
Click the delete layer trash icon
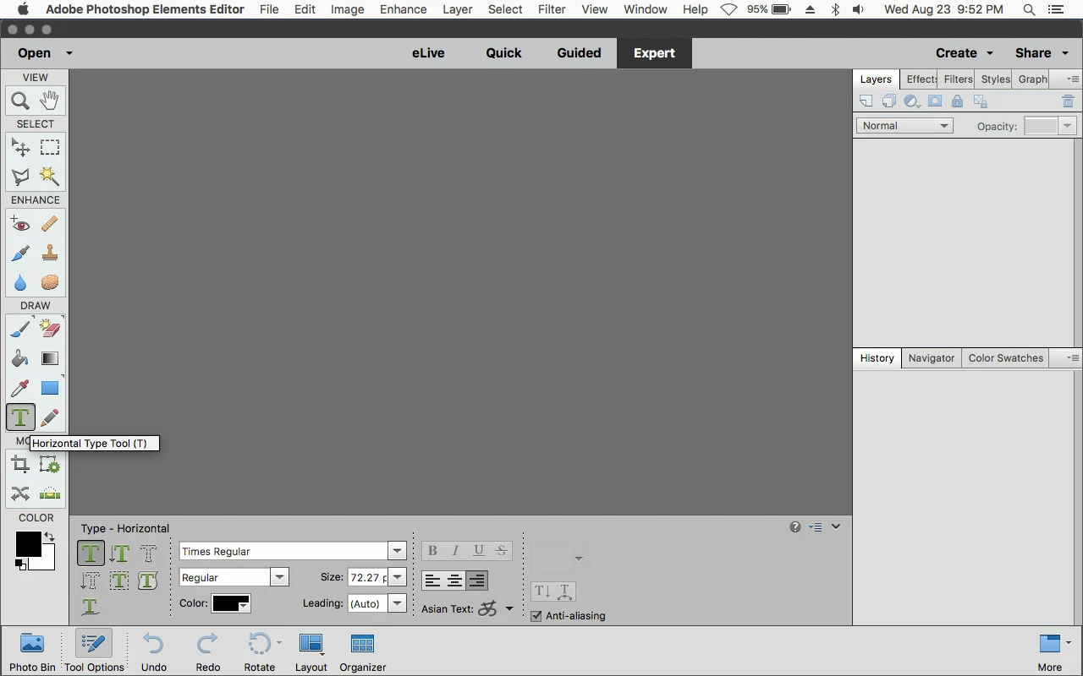click(x=1068, y=101)
